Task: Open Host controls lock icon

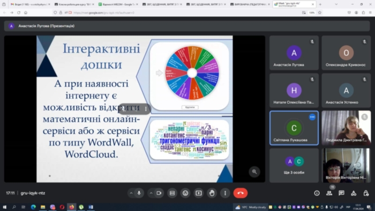Action: [366, 193]
